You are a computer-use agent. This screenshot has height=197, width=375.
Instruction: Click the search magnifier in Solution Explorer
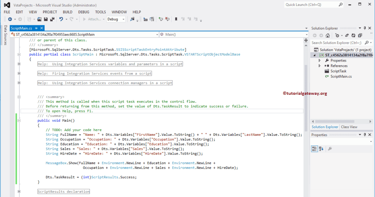click(367, 42)
